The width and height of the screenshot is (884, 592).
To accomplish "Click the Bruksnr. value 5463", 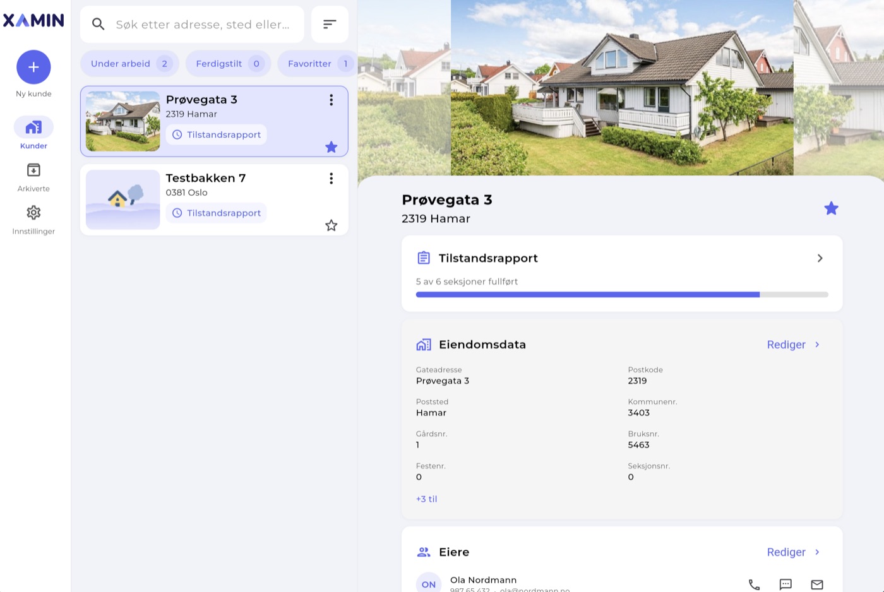I will pos(638,445).
